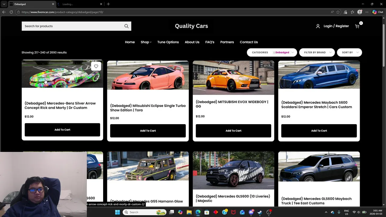Open Mercedes G55 Hamann Glow title
The width and height of the screenshot is (386, 217).
147,201
